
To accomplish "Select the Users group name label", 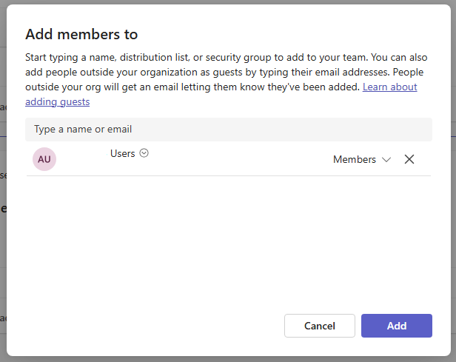I will [x=122, y=153].
